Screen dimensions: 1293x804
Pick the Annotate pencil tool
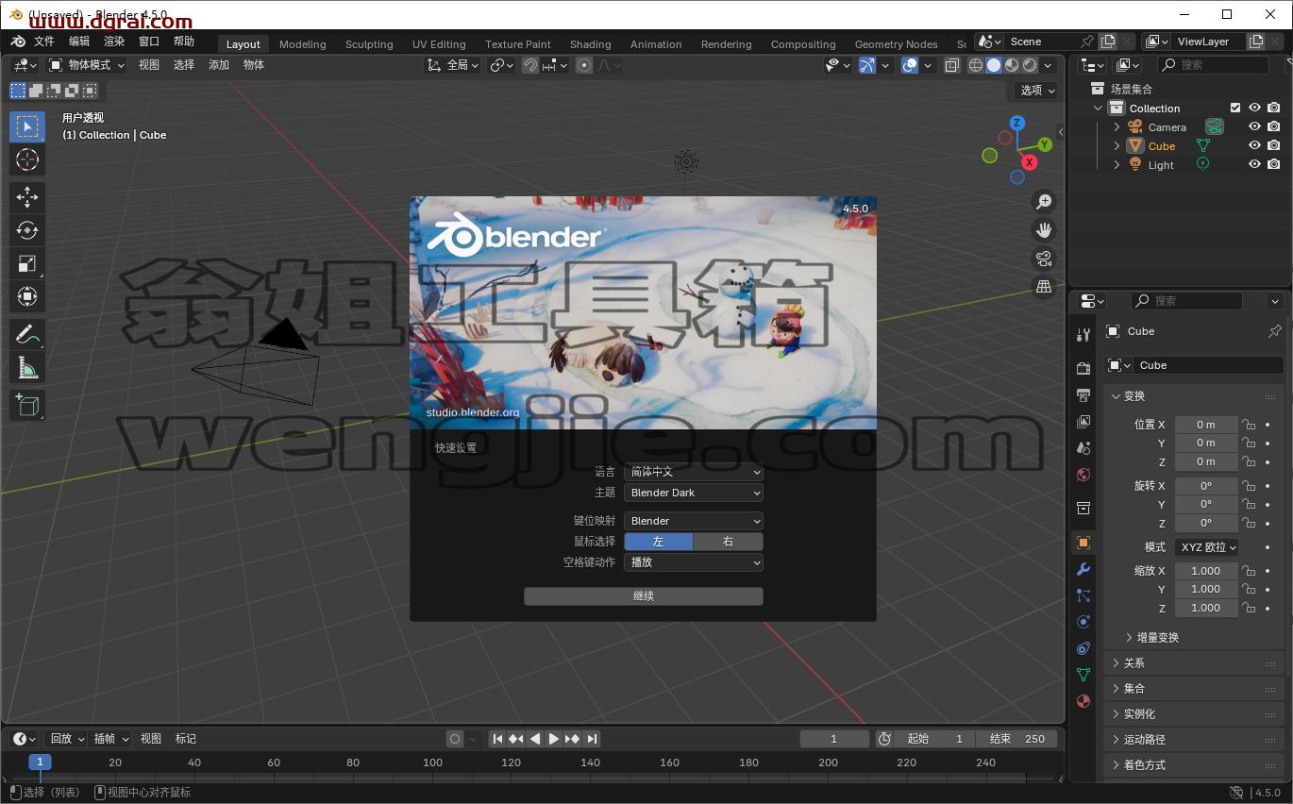pyautogui.click(x=27, y=334)
